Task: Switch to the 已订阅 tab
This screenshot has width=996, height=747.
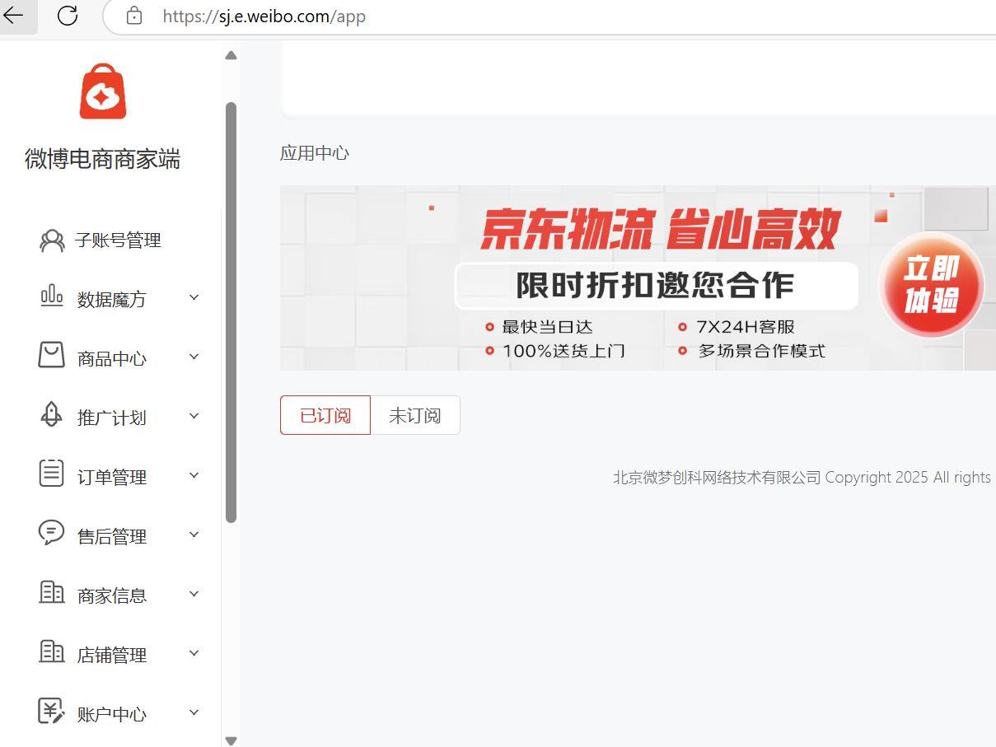Action: tap(325, 415)
